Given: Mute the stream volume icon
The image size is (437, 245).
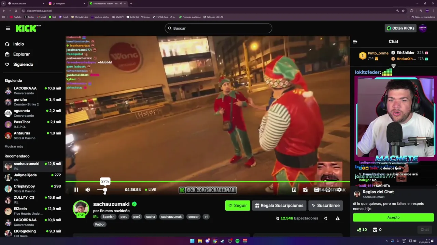Looking at the screenshot, I should [88, 190].
